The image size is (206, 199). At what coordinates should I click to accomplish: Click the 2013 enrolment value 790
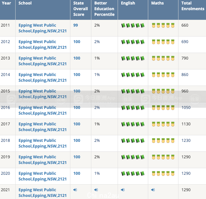(x=185, y=58)
